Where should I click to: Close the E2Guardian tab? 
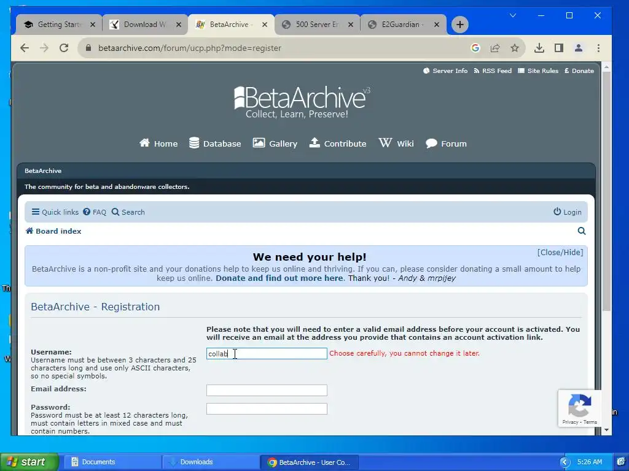point(437,25)
